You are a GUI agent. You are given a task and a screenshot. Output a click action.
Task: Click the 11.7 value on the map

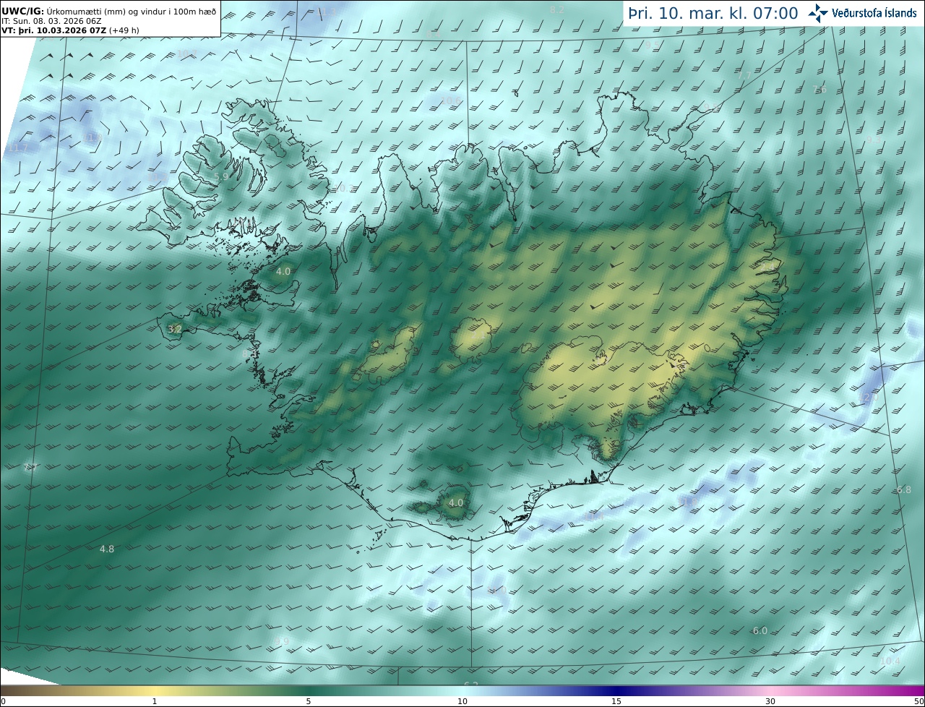(18, 148)
